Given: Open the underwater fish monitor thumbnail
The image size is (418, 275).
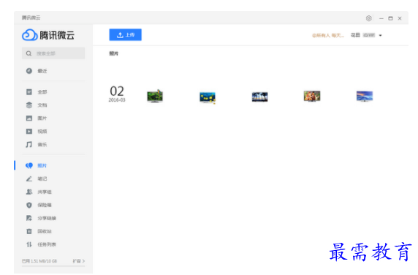Looking at the screenshot, I should [x=208, y=97].
